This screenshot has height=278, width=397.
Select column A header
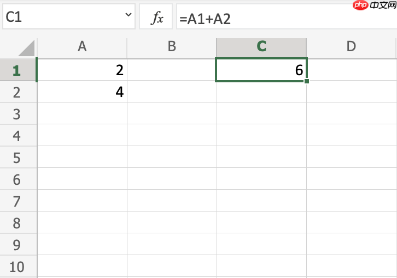pos(82,47)
